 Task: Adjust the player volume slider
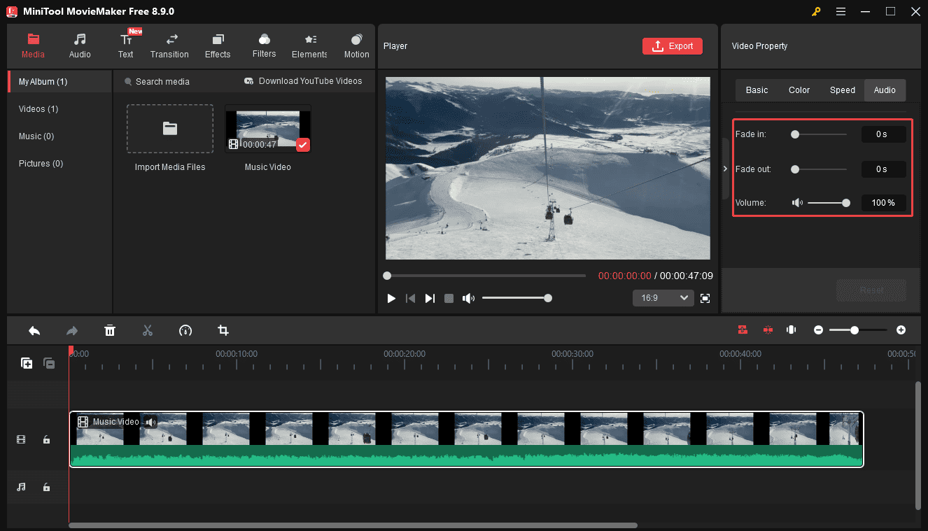point(516,298)
